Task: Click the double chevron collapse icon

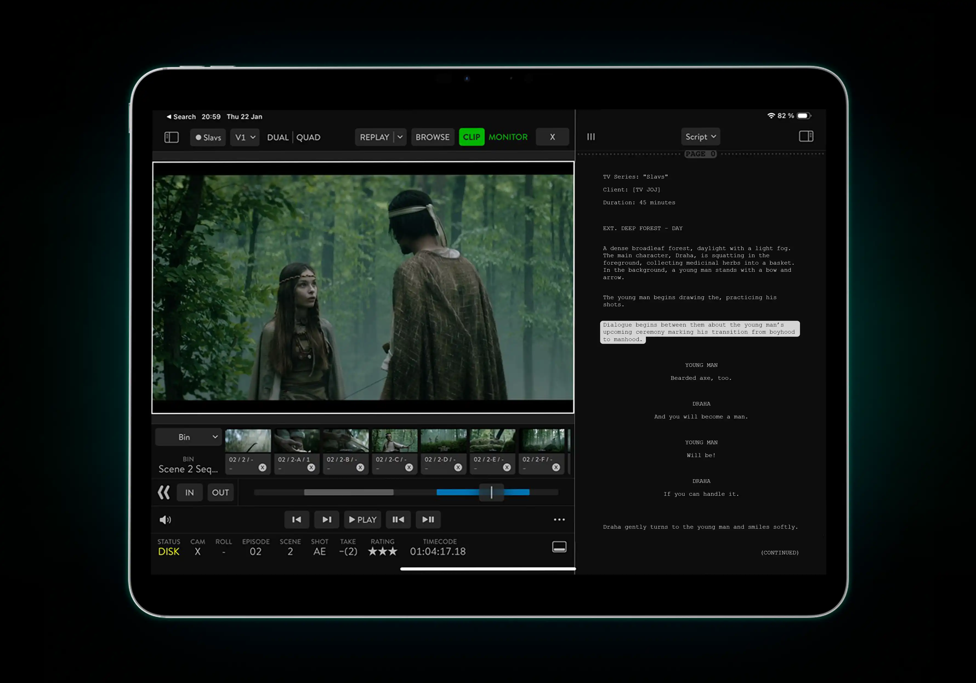Action: point(164,493)
